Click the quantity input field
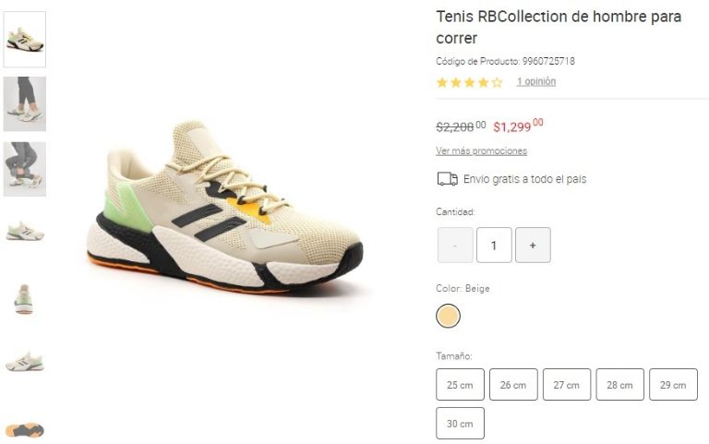 [494, 246]
